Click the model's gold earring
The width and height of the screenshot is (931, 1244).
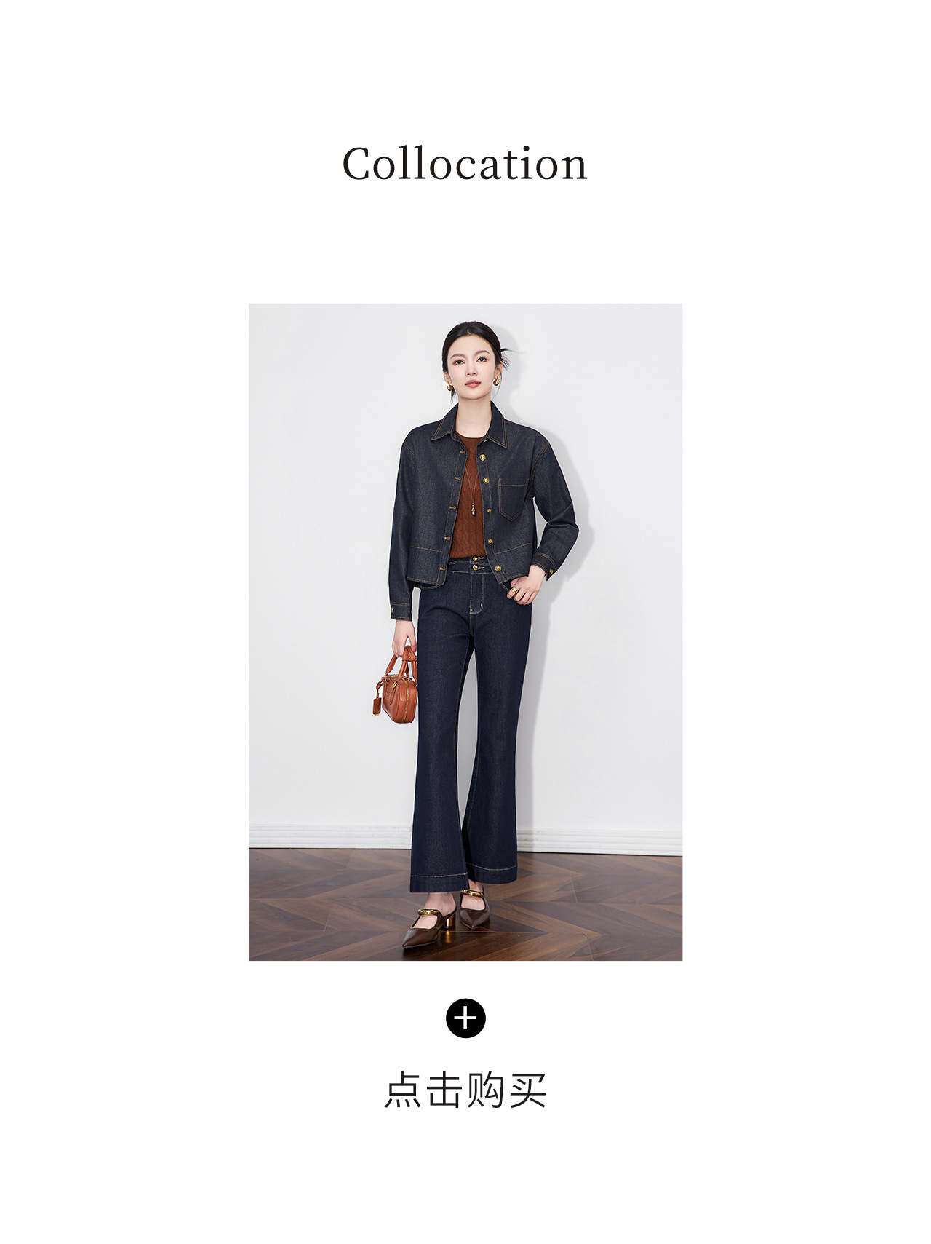498,381
